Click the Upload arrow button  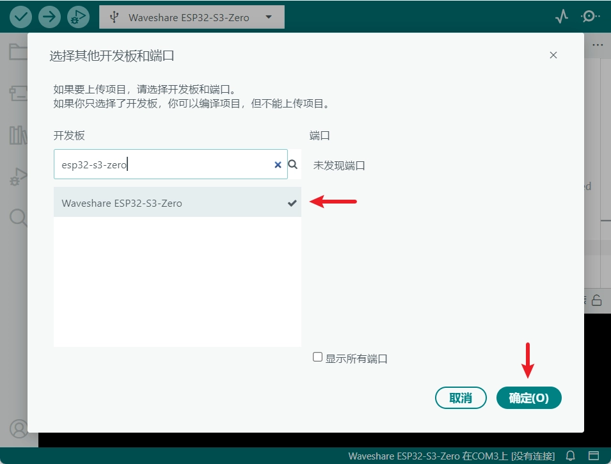pos(49,17)
